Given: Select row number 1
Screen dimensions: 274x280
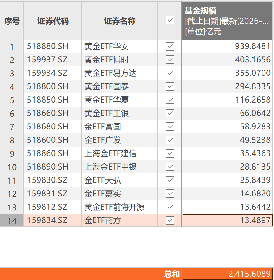Looking at the screenshot, I should pos(12,47).
